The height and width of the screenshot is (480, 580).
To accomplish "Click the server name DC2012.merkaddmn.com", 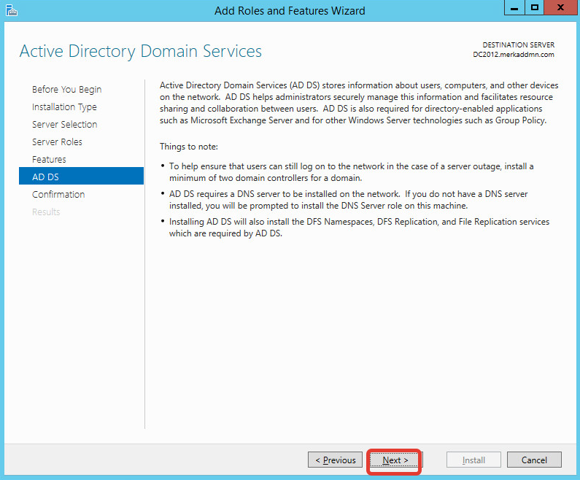I will pyautogui.click(x=514, y=55).
